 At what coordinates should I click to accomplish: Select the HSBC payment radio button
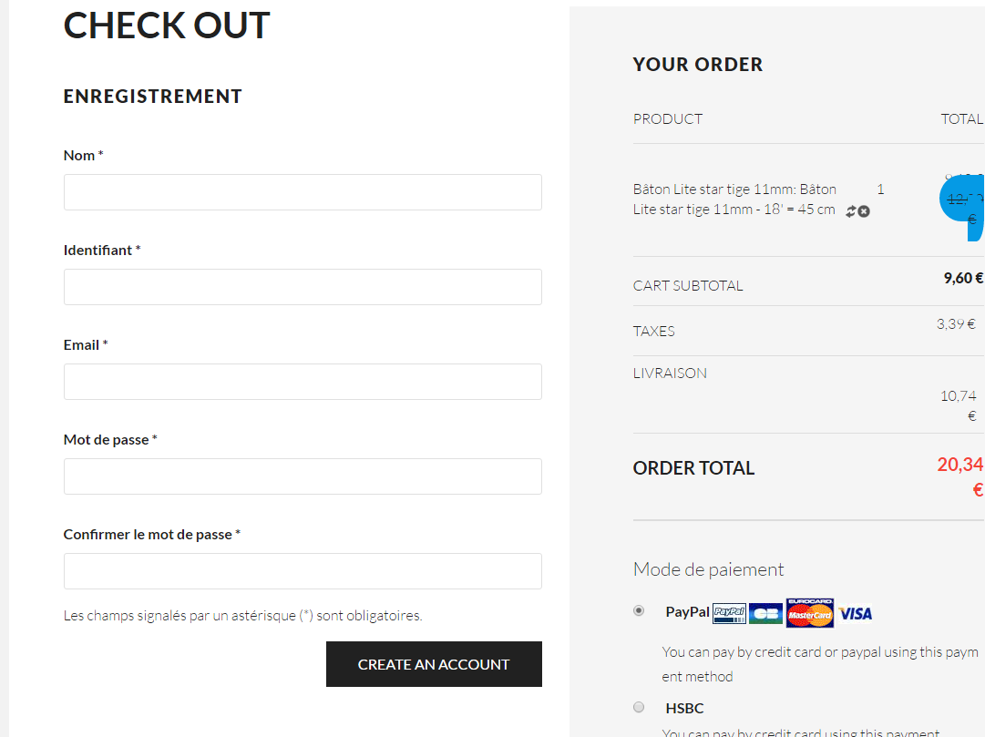(x=639, y=707)
